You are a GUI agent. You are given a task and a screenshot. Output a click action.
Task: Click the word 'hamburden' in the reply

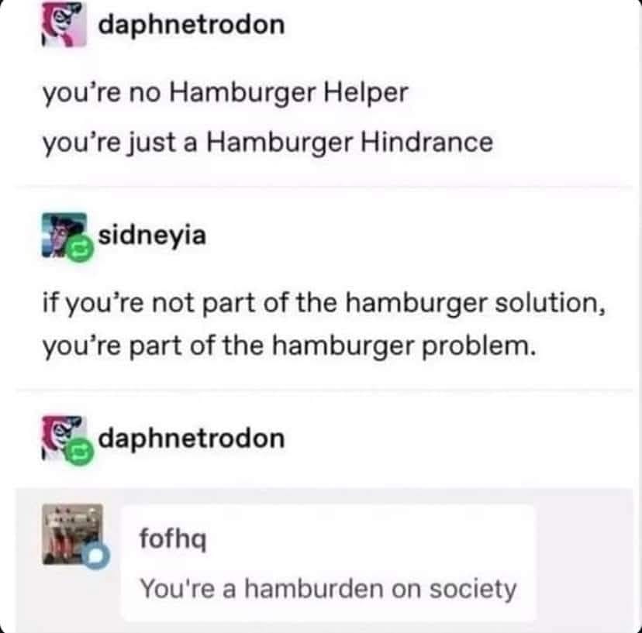click(312, 589)
